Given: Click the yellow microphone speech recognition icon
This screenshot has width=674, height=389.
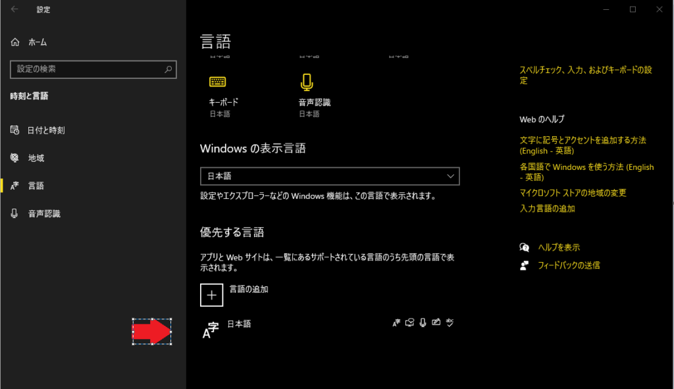Looking at the screenshot, I should (x=307, y=82).
